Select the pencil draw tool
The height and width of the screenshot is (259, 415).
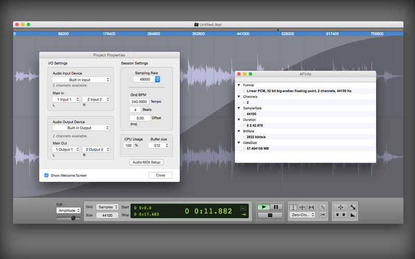pyautogui.click(x=323, y=207)
